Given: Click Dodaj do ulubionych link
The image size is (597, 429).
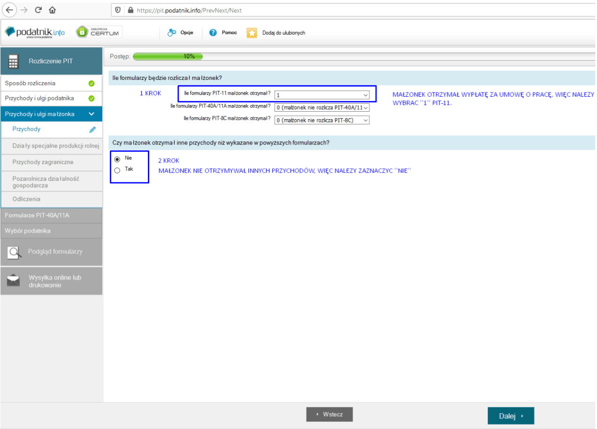Looking at the screenshot, I should click(284, 33).
